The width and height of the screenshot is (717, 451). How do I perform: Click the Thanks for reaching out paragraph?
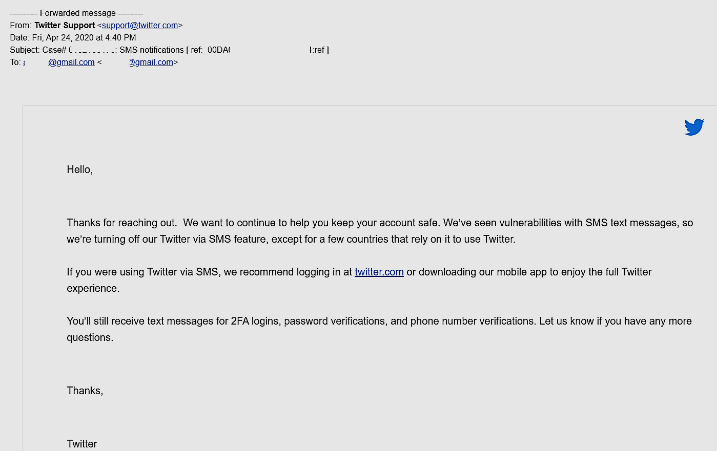(380, 231)
